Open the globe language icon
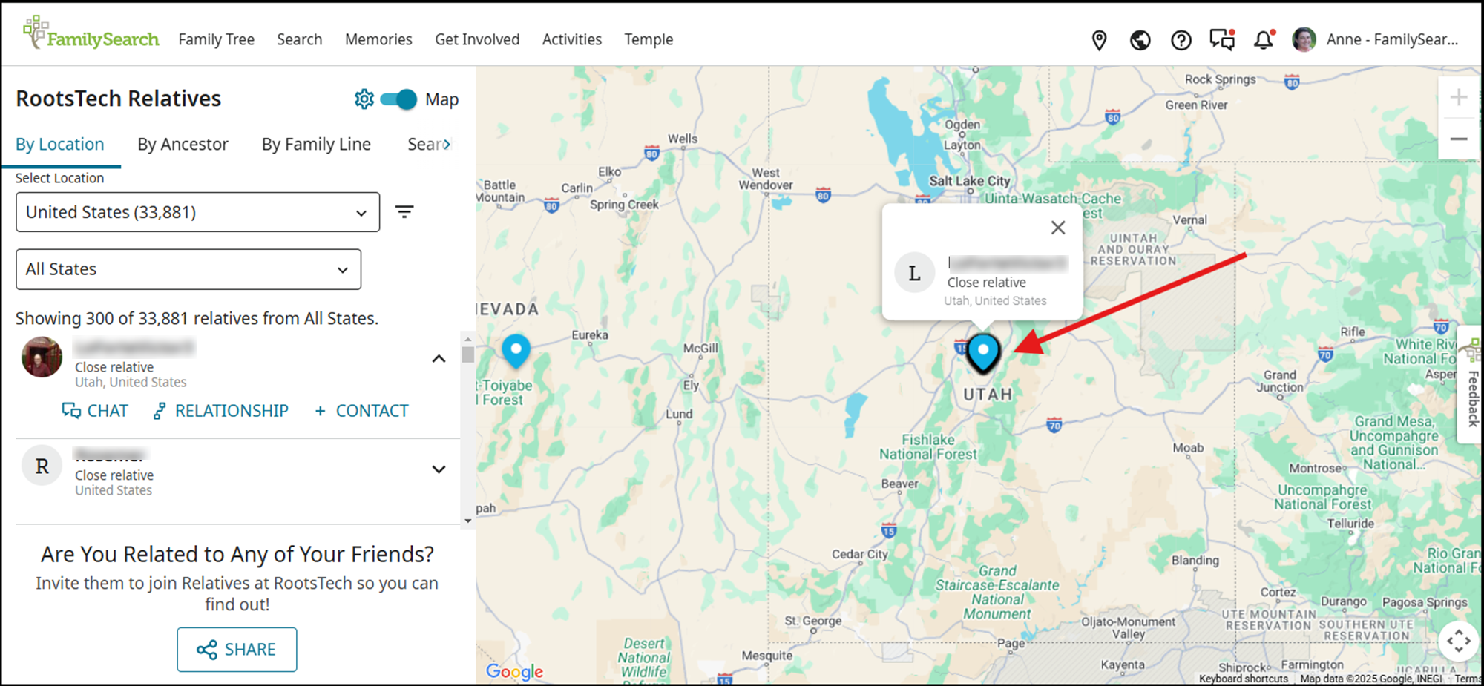The width and height of the screenshot is (1484, 686). click(x=1140, y=40)
